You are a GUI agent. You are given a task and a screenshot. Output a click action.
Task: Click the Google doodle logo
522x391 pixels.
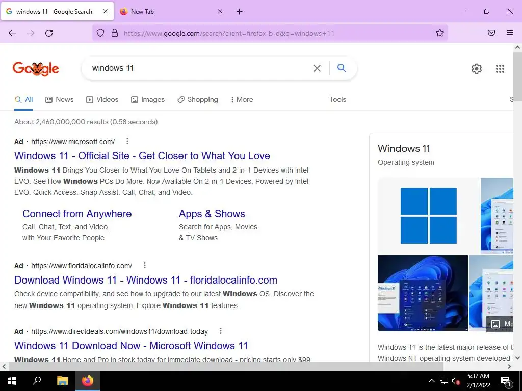(x=36, y=69)
